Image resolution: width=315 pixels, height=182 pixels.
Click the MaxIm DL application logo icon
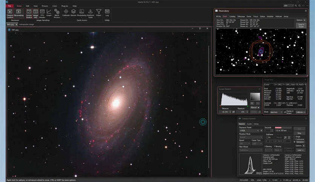[7, 2]
